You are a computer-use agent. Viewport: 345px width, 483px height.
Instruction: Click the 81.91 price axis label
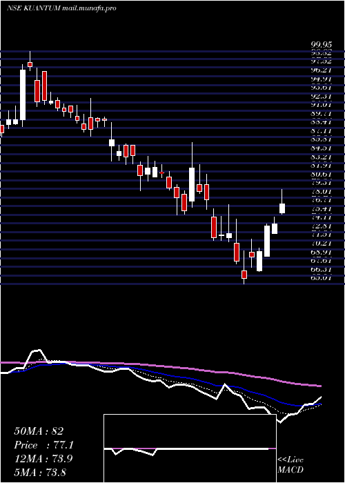pyautogui.click(x=322, y=166)
